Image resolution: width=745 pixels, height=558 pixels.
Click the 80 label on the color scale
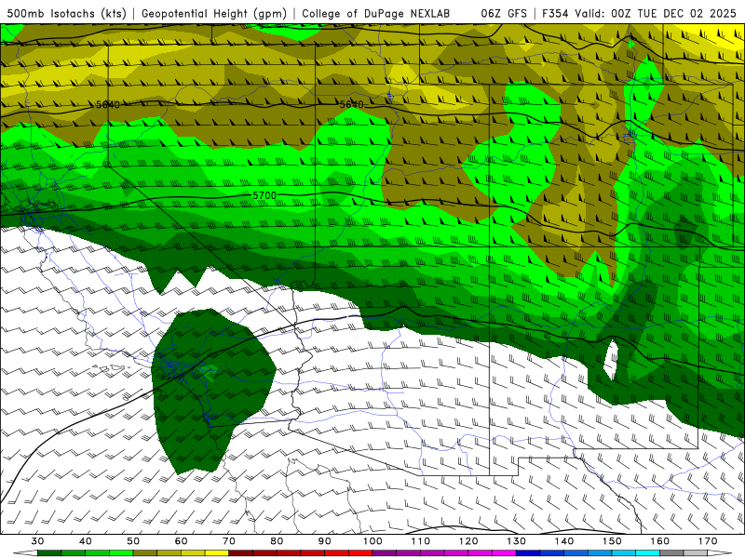(277, 541)
